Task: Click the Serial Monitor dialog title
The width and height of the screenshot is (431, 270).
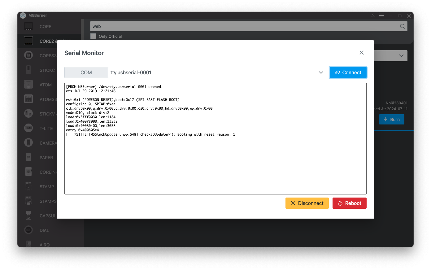Action: click(84, 53)
